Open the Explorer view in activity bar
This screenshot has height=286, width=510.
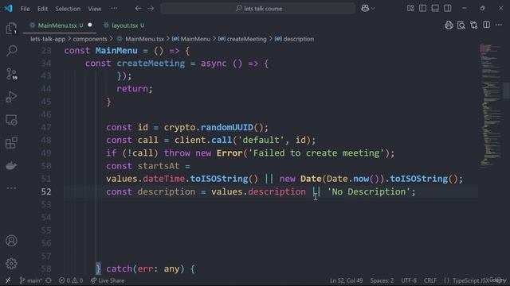tap(11, 29)
